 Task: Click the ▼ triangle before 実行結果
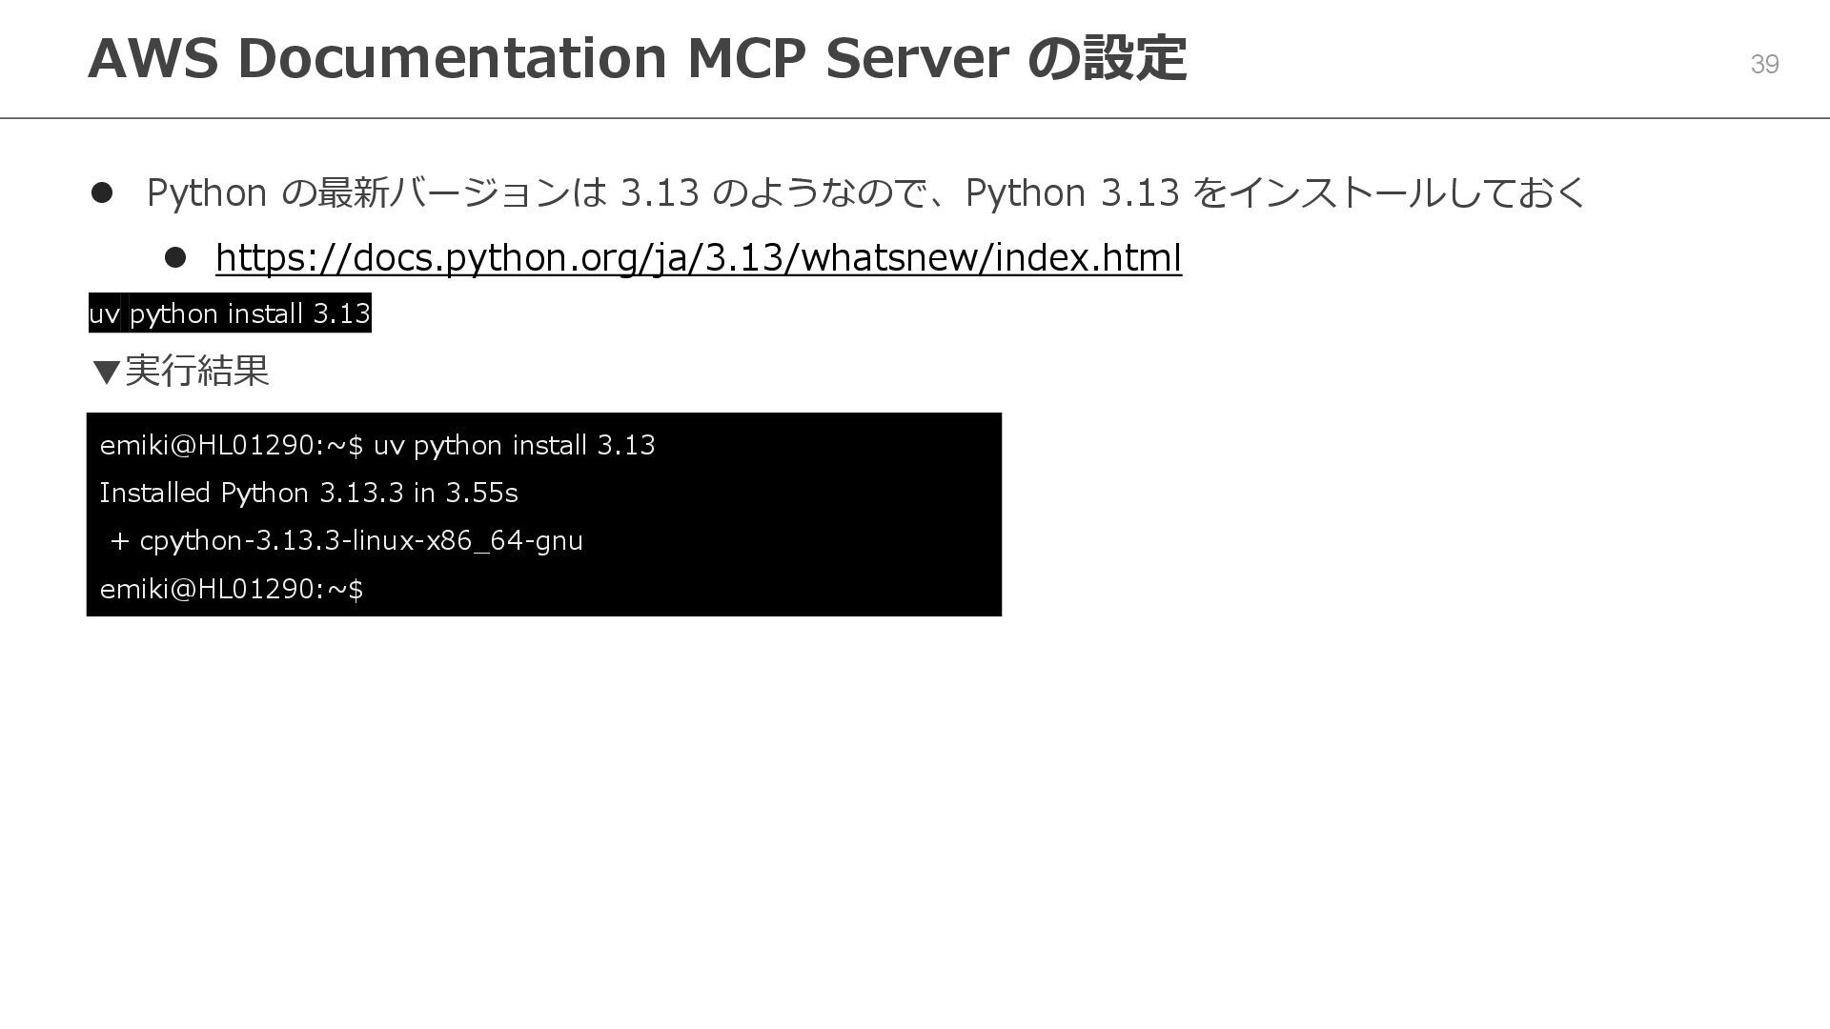(107, 372)
